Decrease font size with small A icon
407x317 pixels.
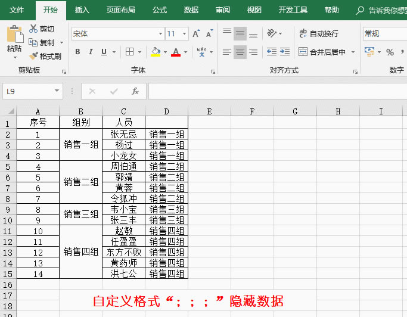(x=209, y=33)
